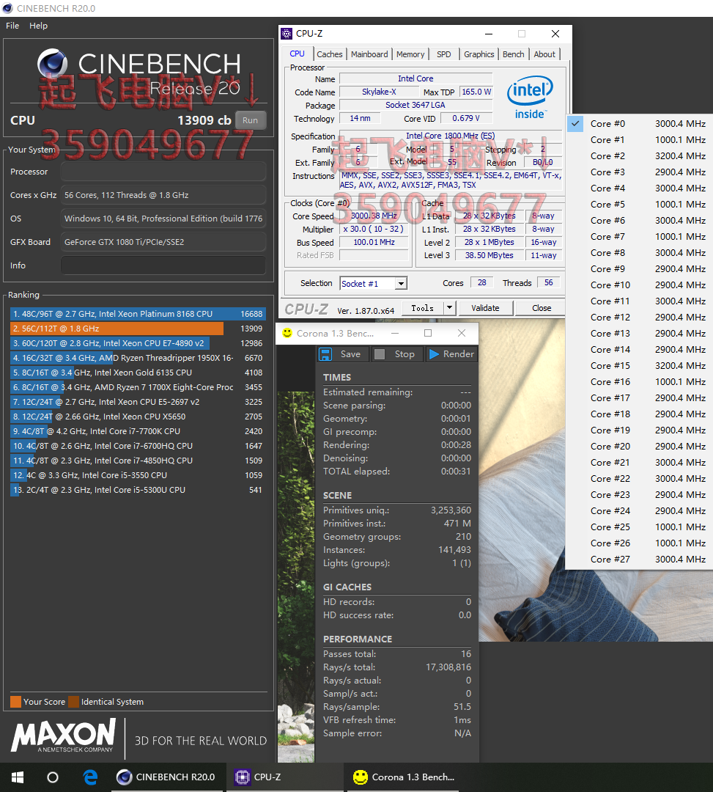Click the Processor field in Cinebench

coord(163,171)
